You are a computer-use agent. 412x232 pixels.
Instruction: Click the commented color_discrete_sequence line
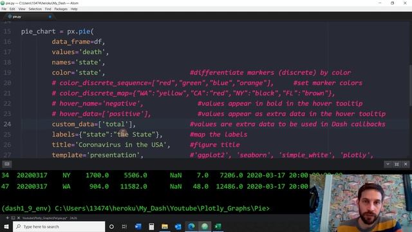pyautogui.click(x=163, y=83)
